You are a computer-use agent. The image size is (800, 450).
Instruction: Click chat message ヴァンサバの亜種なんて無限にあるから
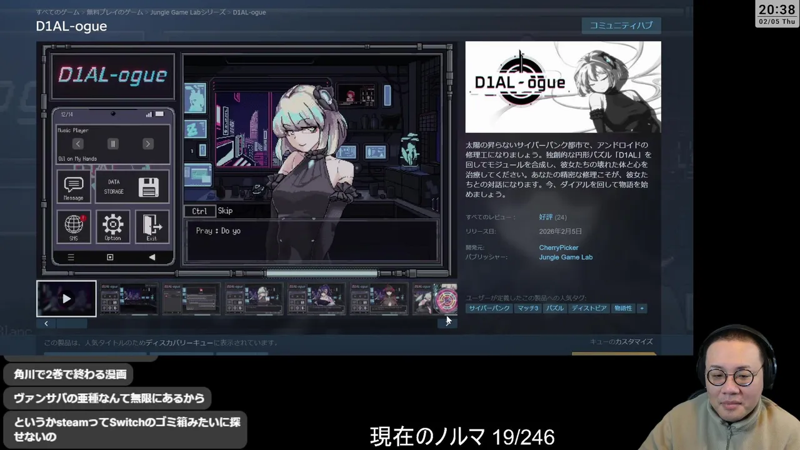pos(109,397)
